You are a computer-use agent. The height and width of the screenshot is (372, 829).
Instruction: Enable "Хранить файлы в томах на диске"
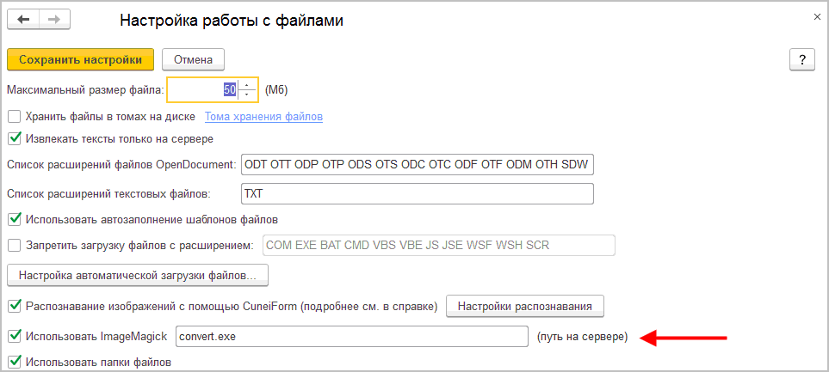[14, 116]
